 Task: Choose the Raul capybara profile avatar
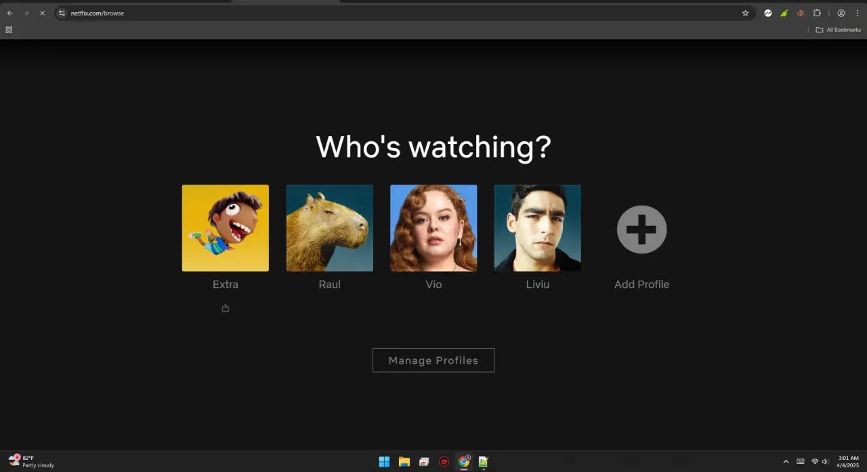(330, 228)
